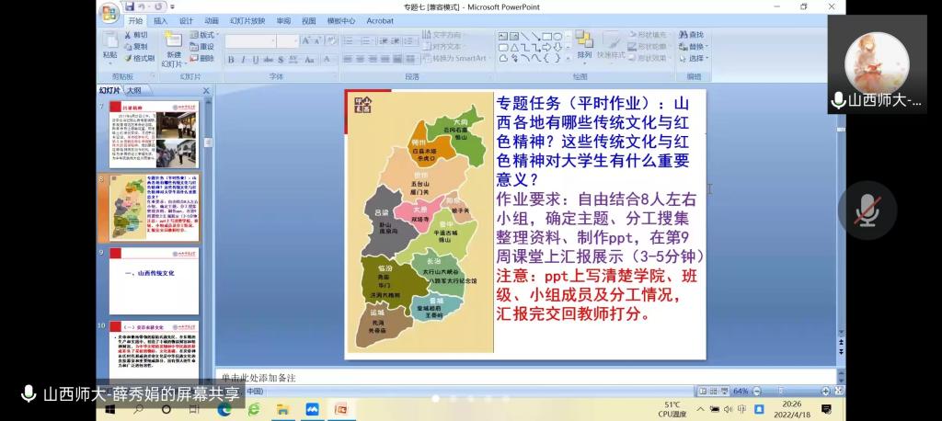
Task: Toggle italic formatting in the font group
Action: [x=243, y=59]
